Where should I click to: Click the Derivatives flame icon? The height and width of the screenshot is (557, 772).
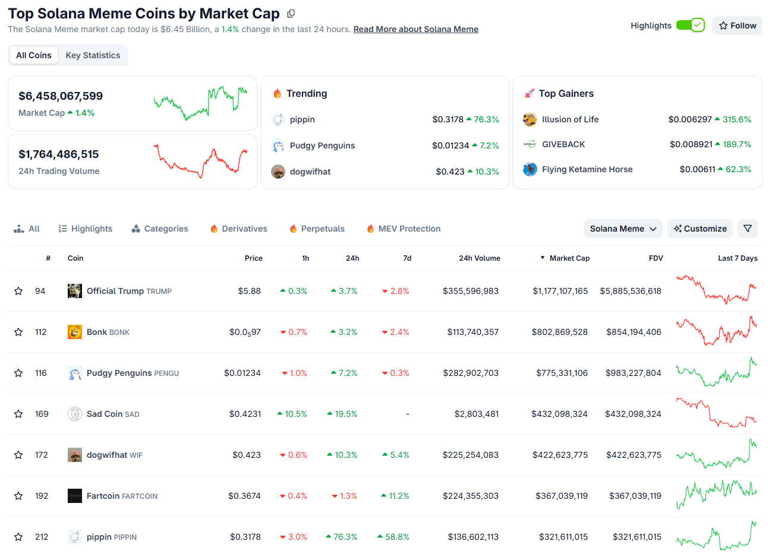tap(213, 228)
